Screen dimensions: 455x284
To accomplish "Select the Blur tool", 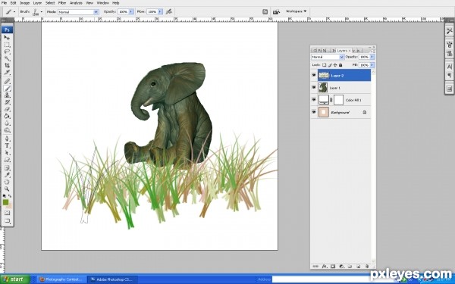I will 7,123.
